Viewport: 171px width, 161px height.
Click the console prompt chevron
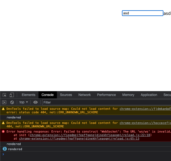tap(3, 154)
